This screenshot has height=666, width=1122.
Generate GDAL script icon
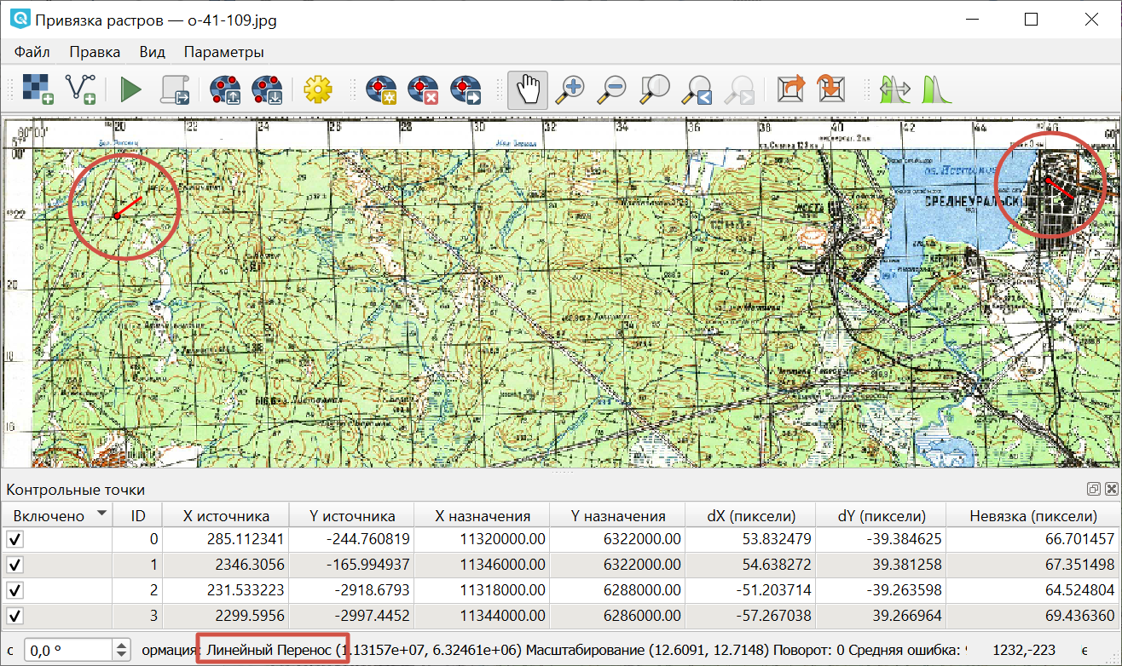(x=175, y=89)
